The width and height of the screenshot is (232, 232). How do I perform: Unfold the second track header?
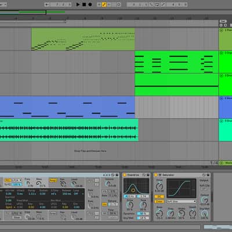(222, 53)
